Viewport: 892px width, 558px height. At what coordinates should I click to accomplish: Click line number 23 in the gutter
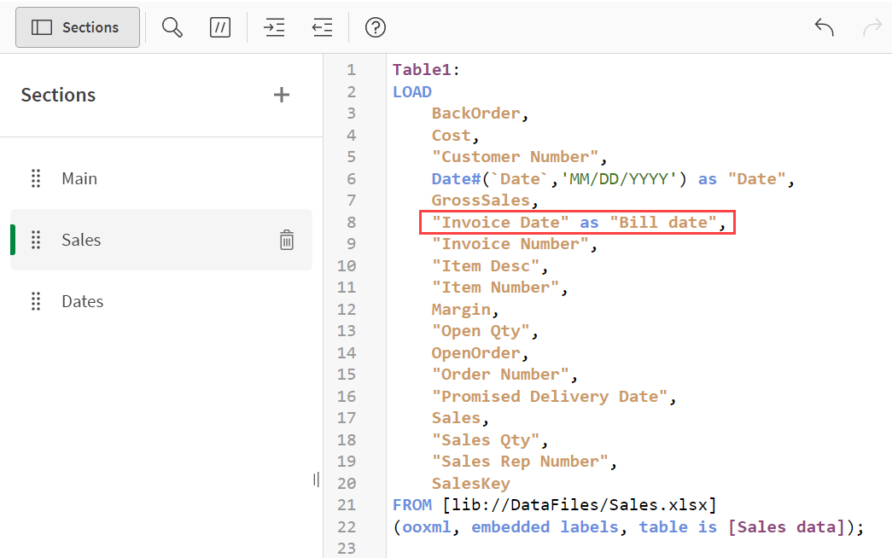tap(347, 549)
